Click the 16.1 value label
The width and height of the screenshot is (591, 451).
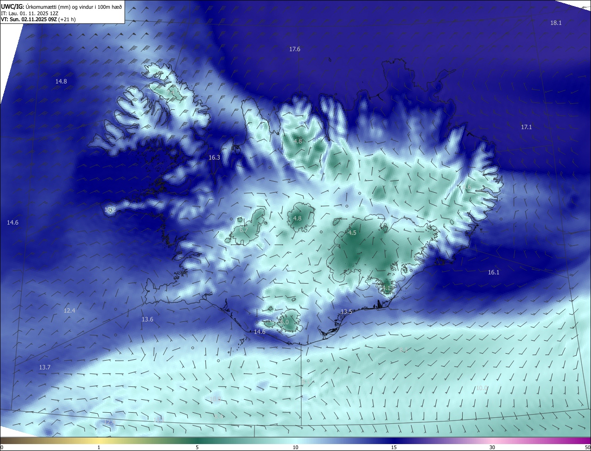(x=494, y=273)
